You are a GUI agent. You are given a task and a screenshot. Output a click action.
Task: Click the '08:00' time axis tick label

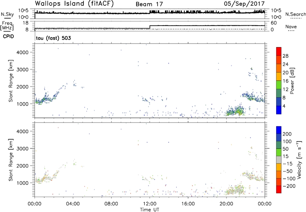tap(111, 204)
